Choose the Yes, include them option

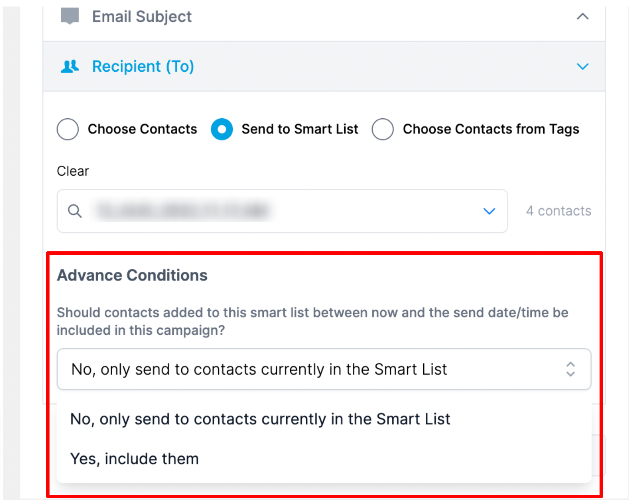click(134, 459)
